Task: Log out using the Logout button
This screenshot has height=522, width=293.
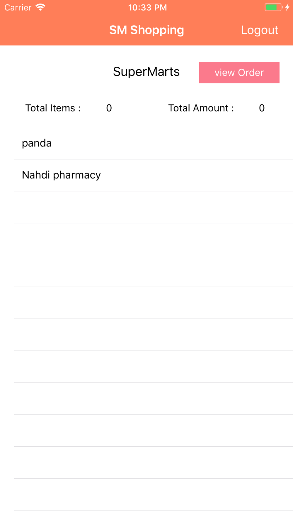Action: 259,30
